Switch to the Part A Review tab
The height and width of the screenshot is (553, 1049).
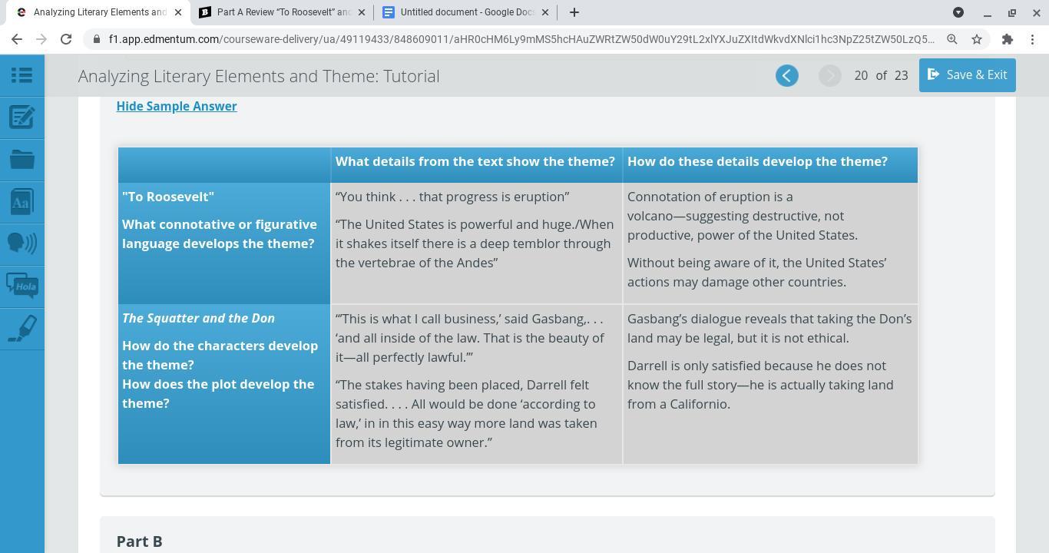click(283, 12)
